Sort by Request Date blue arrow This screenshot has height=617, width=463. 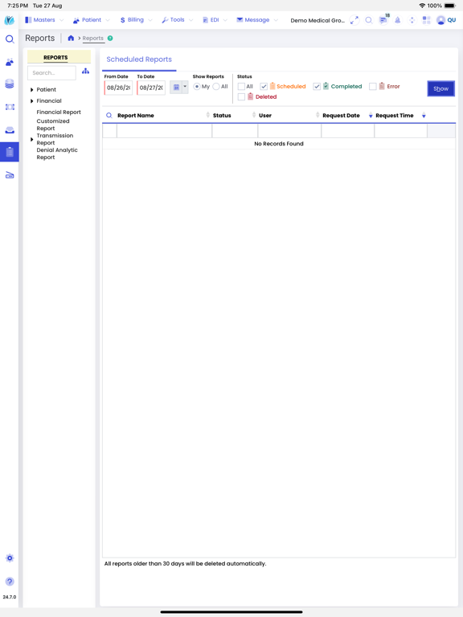(371, 116)
